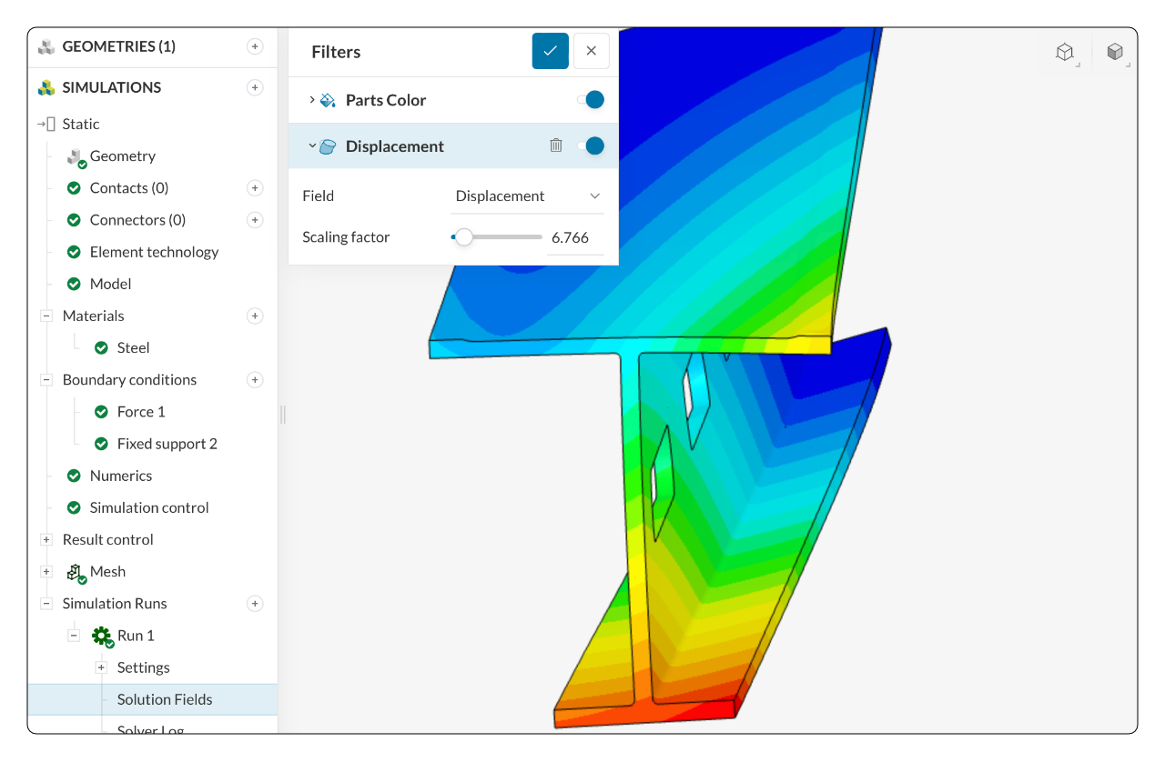1165x762 pixels.
Task: Select the Solution Fields item
Action: pyautogui.click(x=165, y=699)
